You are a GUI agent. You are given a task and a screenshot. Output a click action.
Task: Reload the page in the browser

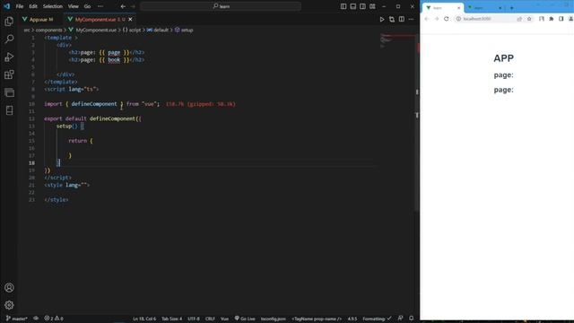pos(447,19)
